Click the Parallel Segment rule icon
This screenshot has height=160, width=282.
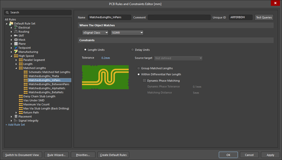[x=21, y=60]
